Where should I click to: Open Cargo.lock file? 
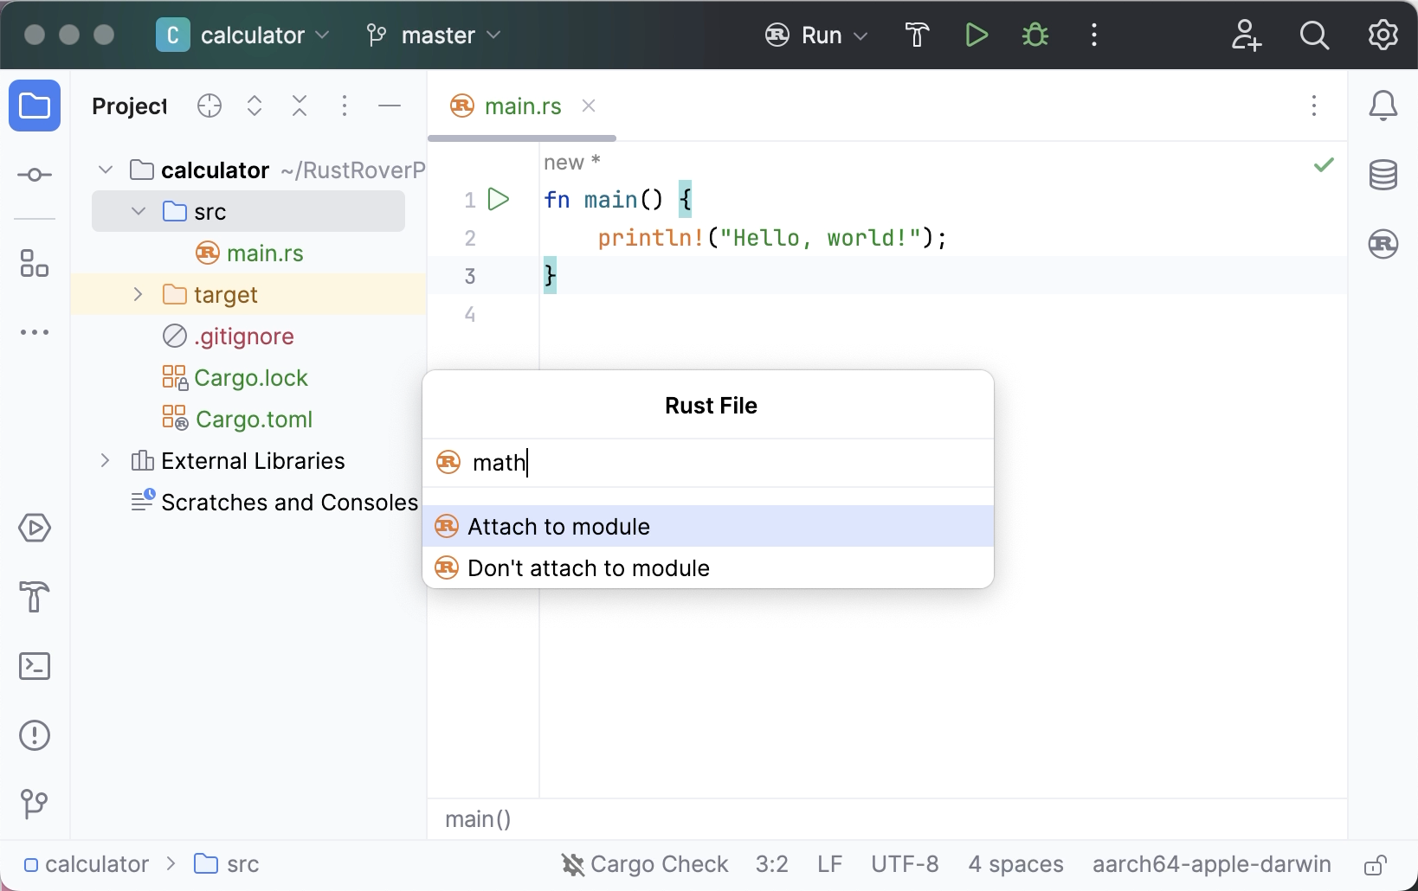pyautogui.click(x=251, y=377)
